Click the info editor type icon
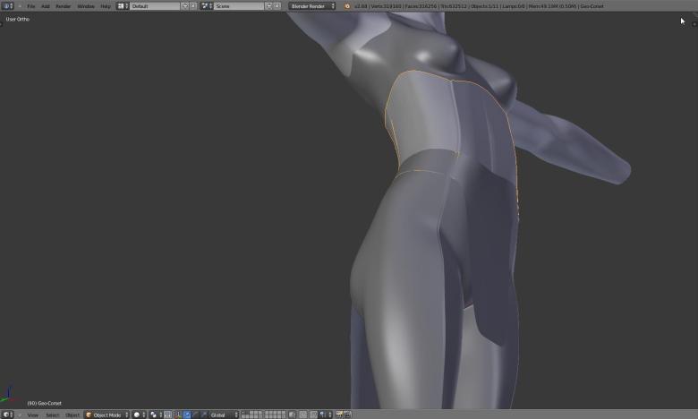Screen dimensions: 698x419 7,6
